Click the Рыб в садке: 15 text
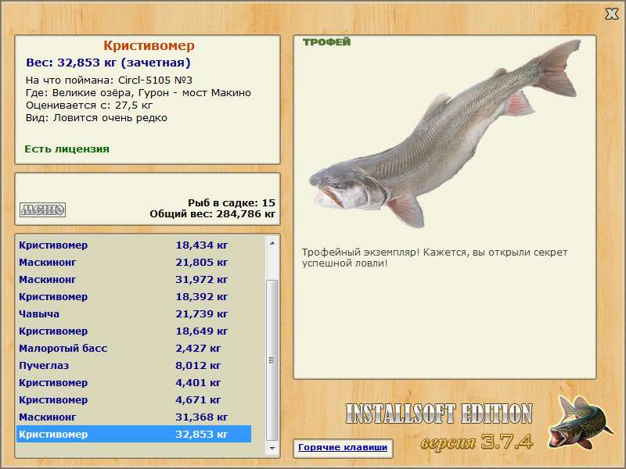 point(232,202)
